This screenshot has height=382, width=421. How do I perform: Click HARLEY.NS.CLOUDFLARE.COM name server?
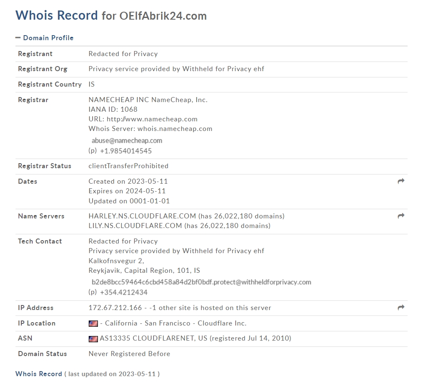pyautogui.click(x=142, y=216)
